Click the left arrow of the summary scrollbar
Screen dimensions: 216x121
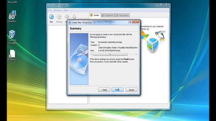91,54
